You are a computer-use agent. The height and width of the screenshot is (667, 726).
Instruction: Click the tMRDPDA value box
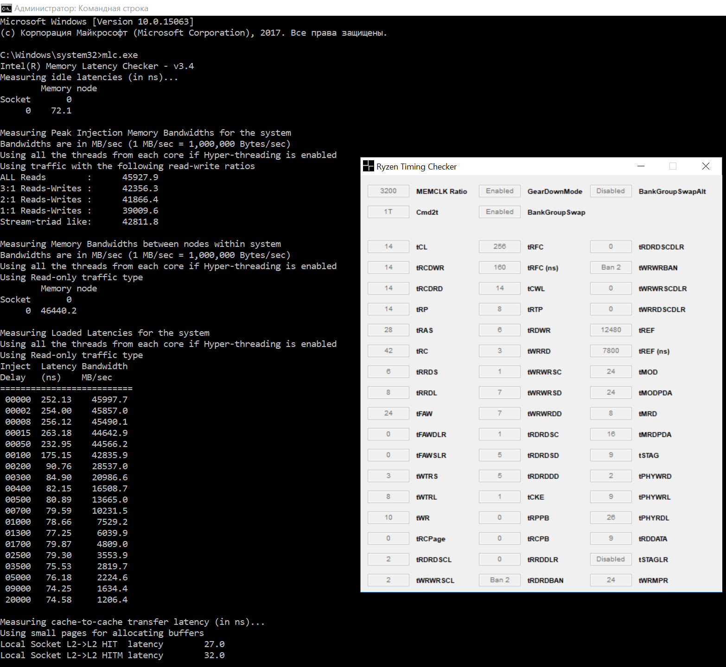tap(611, 434)
